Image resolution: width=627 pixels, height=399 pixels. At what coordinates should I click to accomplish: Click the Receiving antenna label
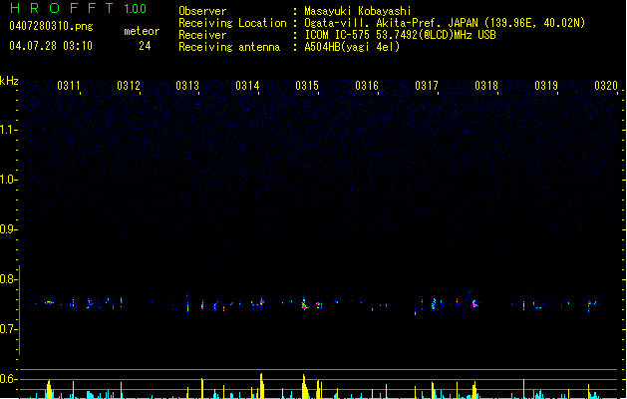click(229, 47)
